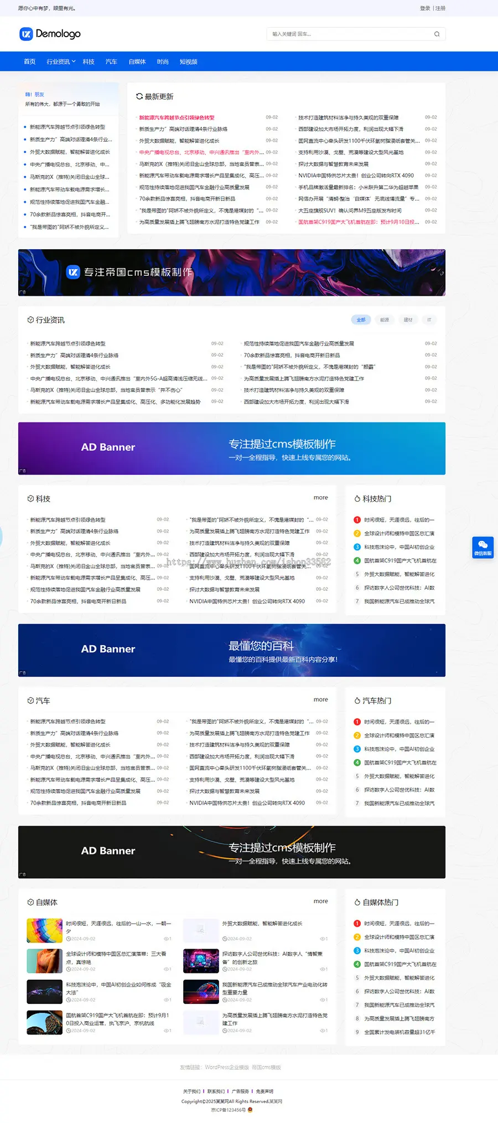Open 关于我们 footer link

point(192,1091)
